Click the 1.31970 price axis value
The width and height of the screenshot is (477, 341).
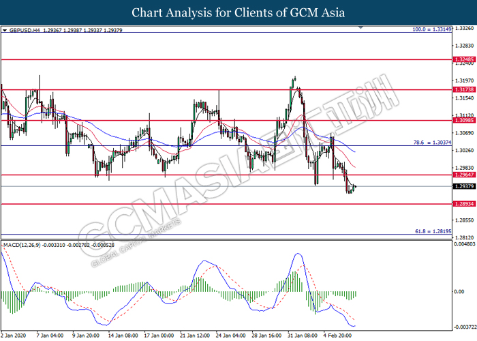pos(464,80)
